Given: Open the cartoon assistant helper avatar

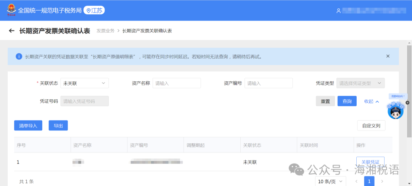Looking at the screenshot, I should point(395,110).
